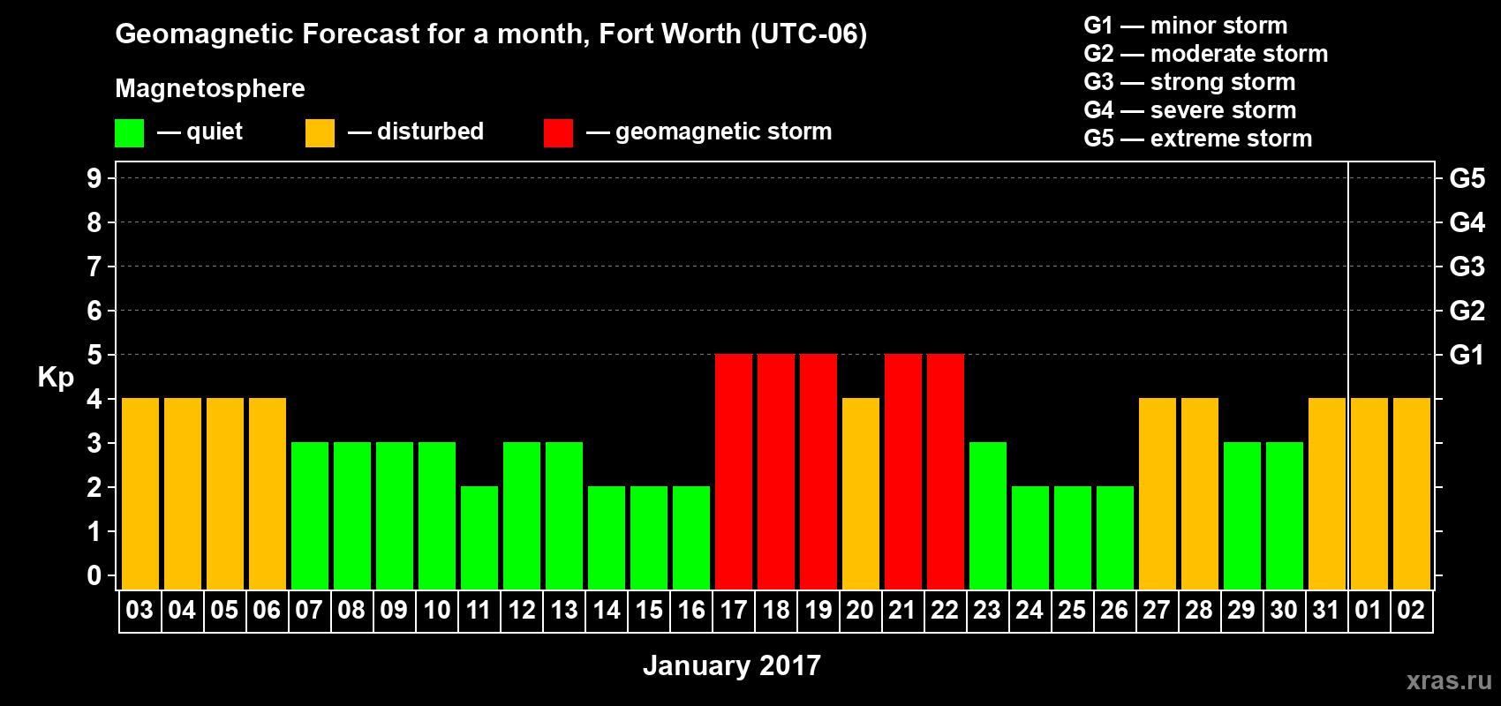Click the yellow bar above February date 01

pos(1369,494)
